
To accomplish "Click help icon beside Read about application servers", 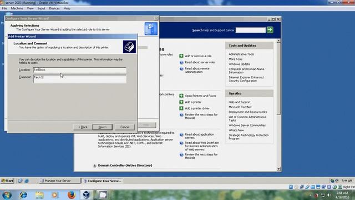I will [181, 134].
